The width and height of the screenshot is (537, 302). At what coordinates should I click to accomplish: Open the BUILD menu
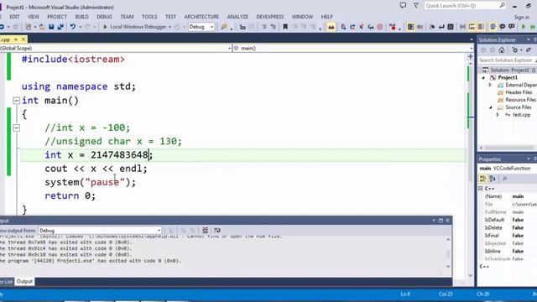82,17
